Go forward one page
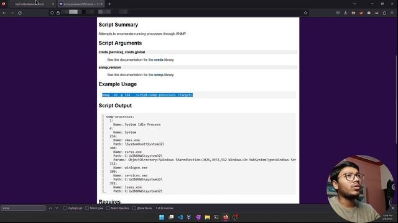Screen dimensions: 398x223 point(12,13)
